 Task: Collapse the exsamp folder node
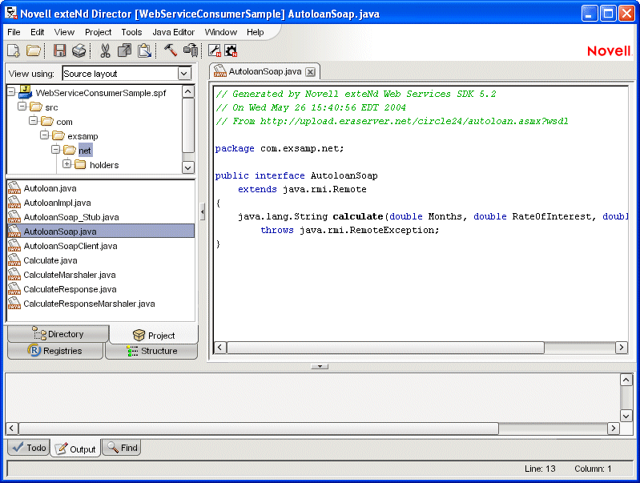(45, 135)
